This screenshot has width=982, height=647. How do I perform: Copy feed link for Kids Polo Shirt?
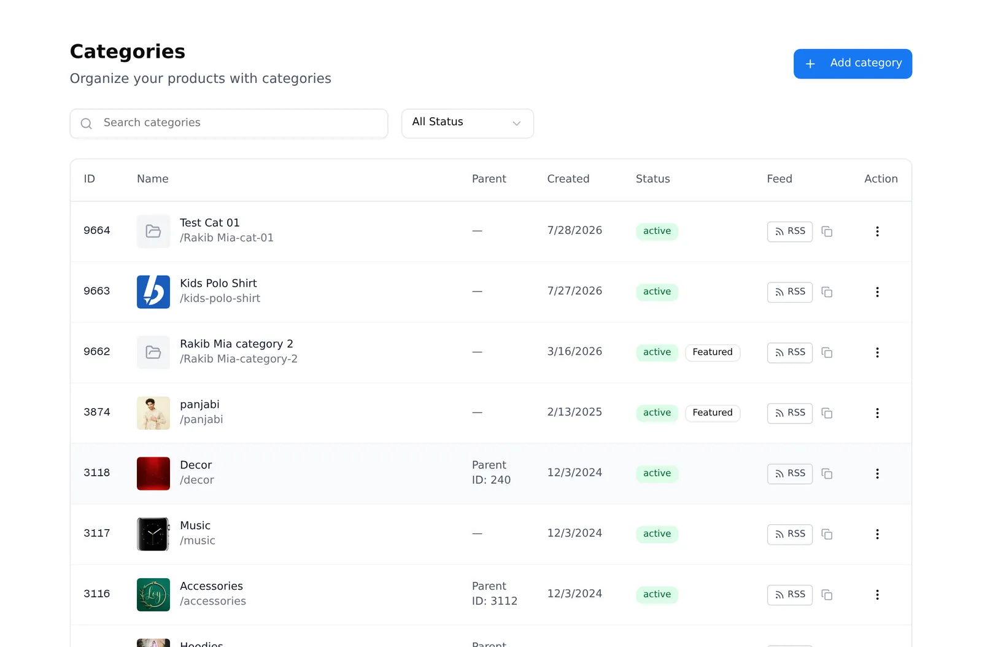827,292
